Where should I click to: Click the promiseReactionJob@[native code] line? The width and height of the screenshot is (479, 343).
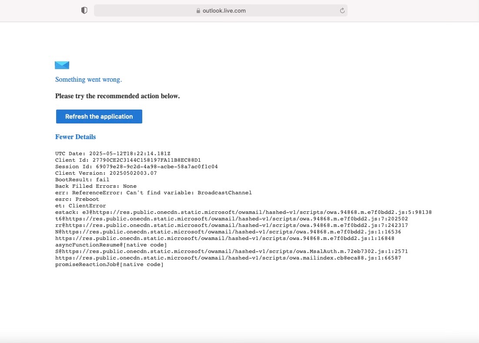pos(109,264)
